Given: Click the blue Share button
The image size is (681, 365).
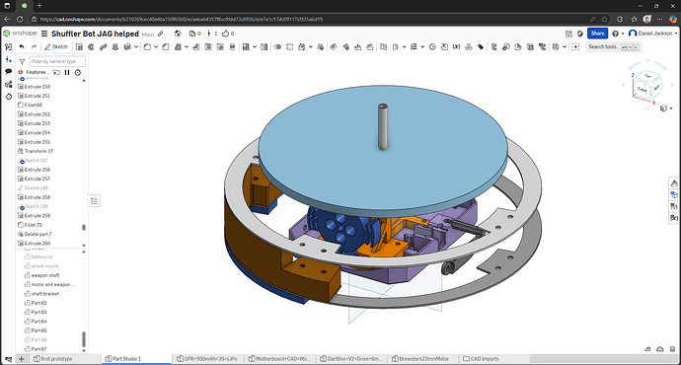Looking at the screenshot, I should click(598, 34).
